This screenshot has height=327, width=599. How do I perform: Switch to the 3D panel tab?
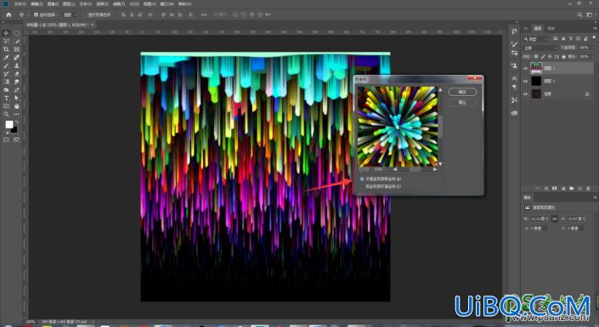pyautogui.click(x=526, y=28)
